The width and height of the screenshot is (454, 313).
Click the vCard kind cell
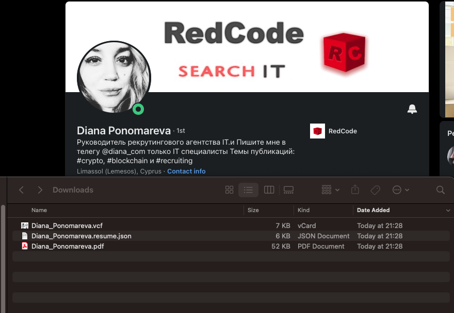coord(306,225)
